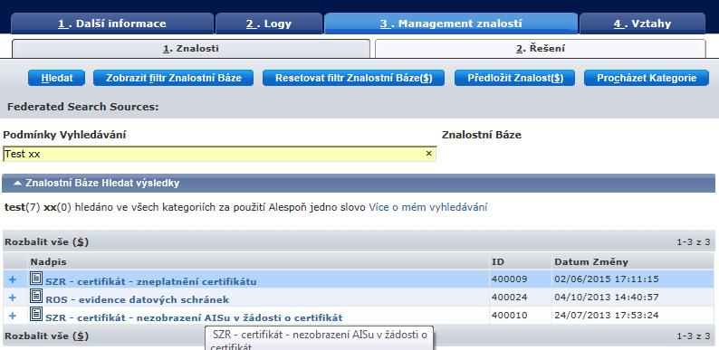
Task: Collapse the Znalostní Báze Hledat výsledky section
Action: pos(17,184)
